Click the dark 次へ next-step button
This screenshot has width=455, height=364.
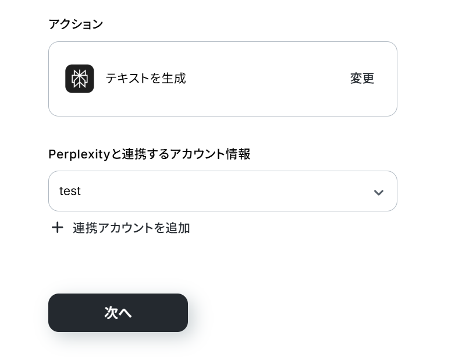(x=118, y=313)
